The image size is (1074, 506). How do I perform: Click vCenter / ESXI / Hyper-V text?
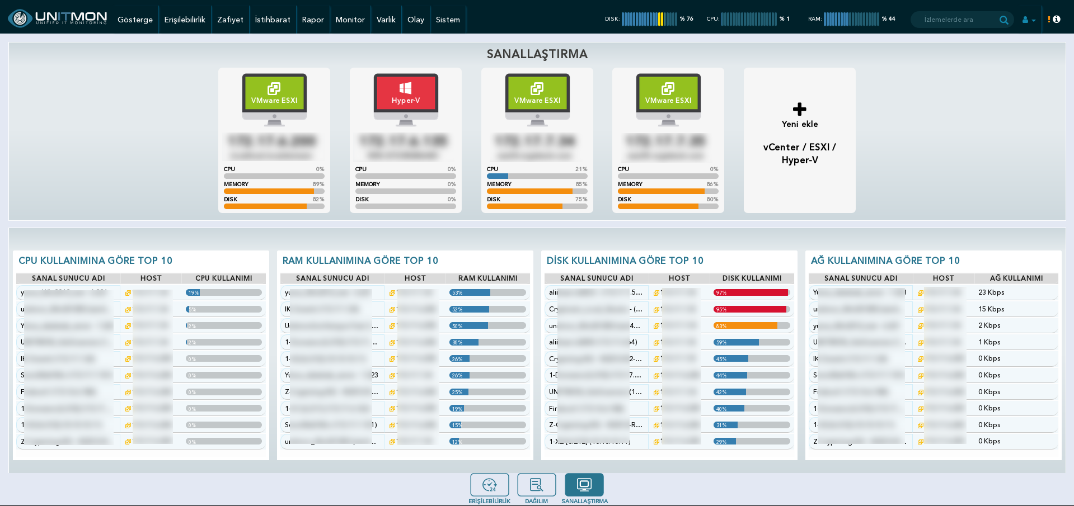tap(800, 153)
